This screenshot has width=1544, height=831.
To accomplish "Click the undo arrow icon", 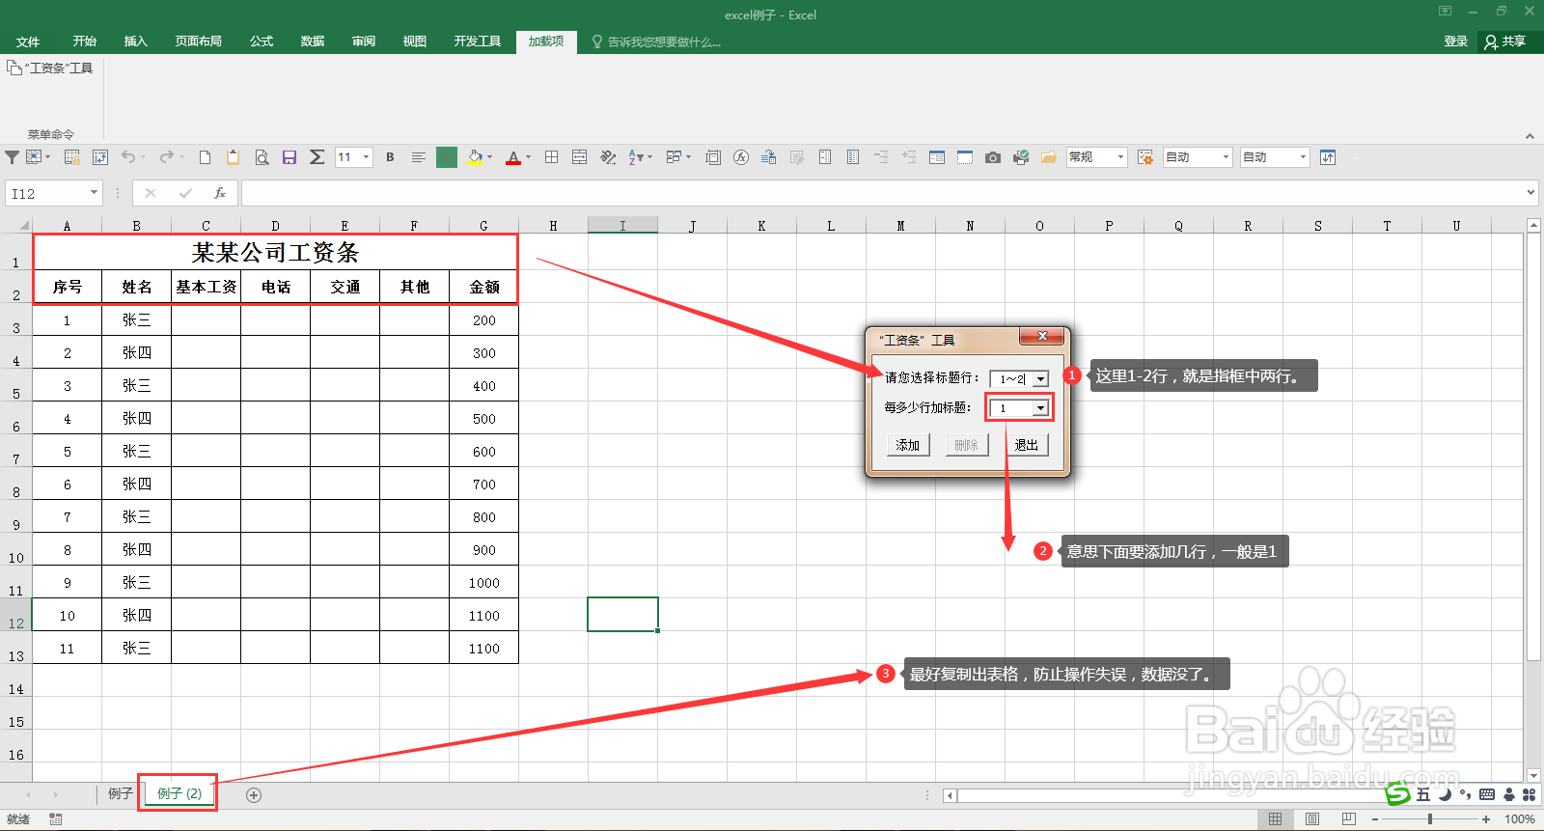I will 128,157.
